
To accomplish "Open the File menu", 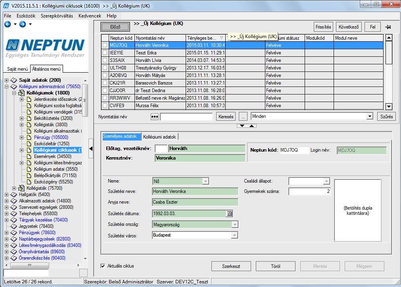I will 8,16.
